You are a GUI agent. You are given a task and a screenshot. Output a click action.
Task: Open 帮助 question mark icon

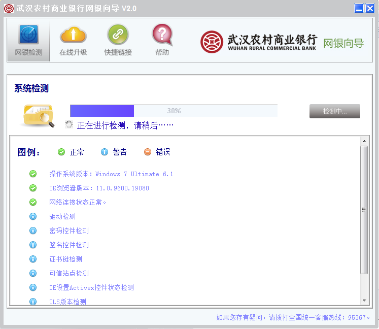162,35
